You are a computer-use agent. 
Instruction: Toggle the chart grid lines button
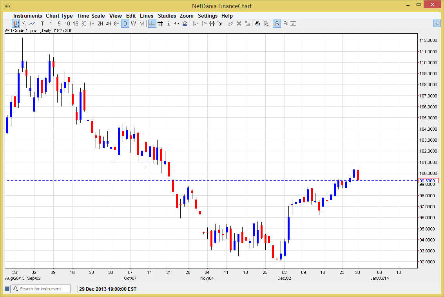coord(160,23)
